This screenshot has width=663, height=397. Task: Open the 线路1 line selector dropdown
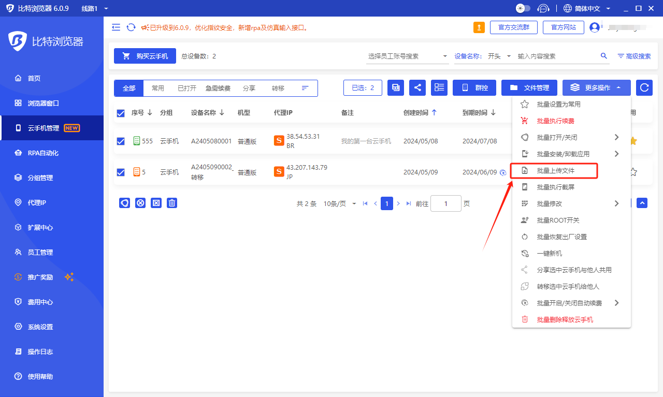(x=95, y=8)
